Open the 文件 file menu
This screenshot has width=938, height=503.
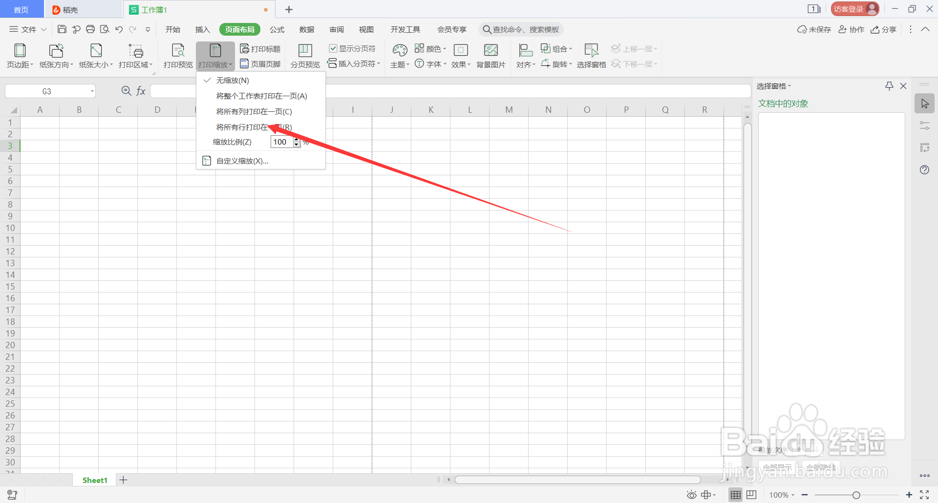pos(28,29)
